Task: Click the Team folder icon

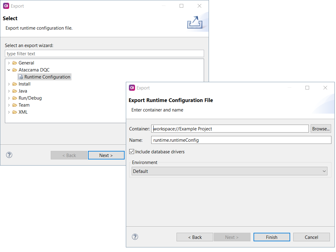Action: pyautogui.click(x=15, y=105)
